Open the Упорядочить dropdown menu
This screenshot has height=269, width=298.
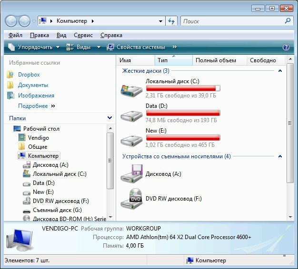click(x=34, y=47)
